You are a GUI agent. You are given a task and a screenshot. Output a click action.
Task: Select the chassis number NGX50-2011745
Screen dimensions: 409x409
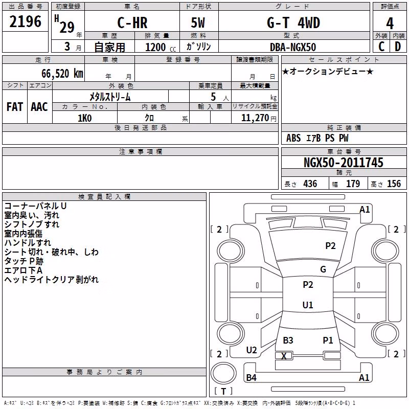point(344,163)
